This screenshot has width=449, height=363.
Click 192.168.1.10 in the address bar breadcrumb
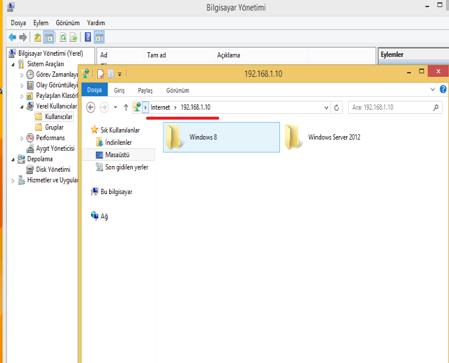point(195,107)
